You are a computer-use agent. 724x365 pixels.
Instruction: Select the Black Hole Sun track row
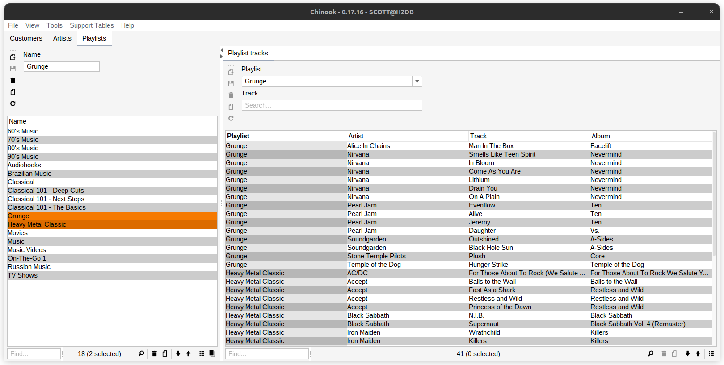click(469, 248)
